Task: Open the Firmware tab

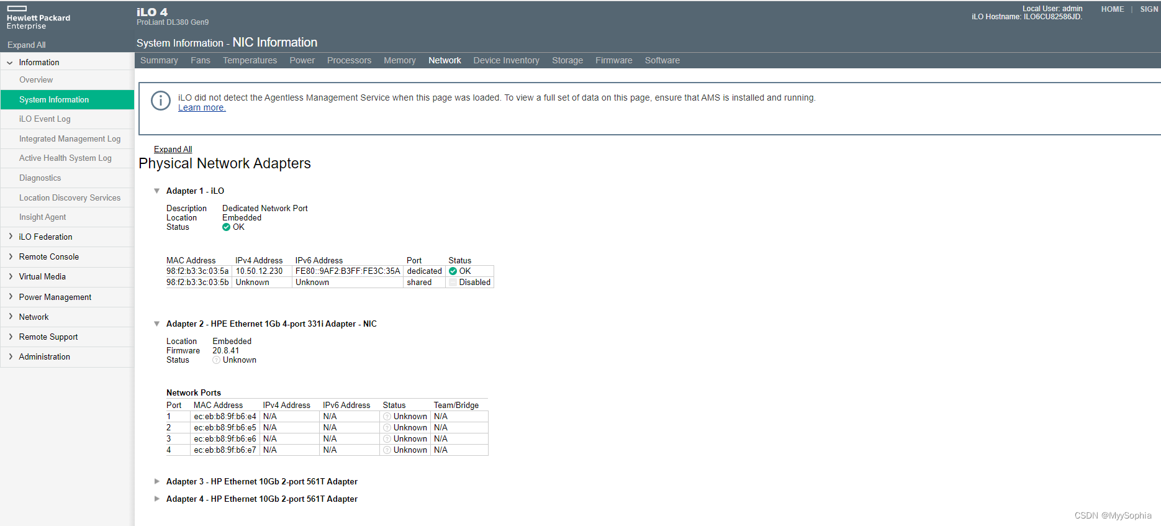Action: click(614, 60)
